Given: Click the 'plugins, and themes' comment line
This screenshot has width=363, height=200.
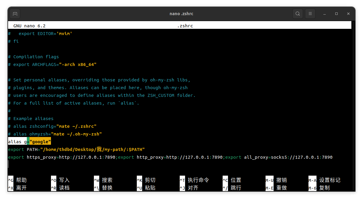Looking at the screenshot, I should point(98,88).
